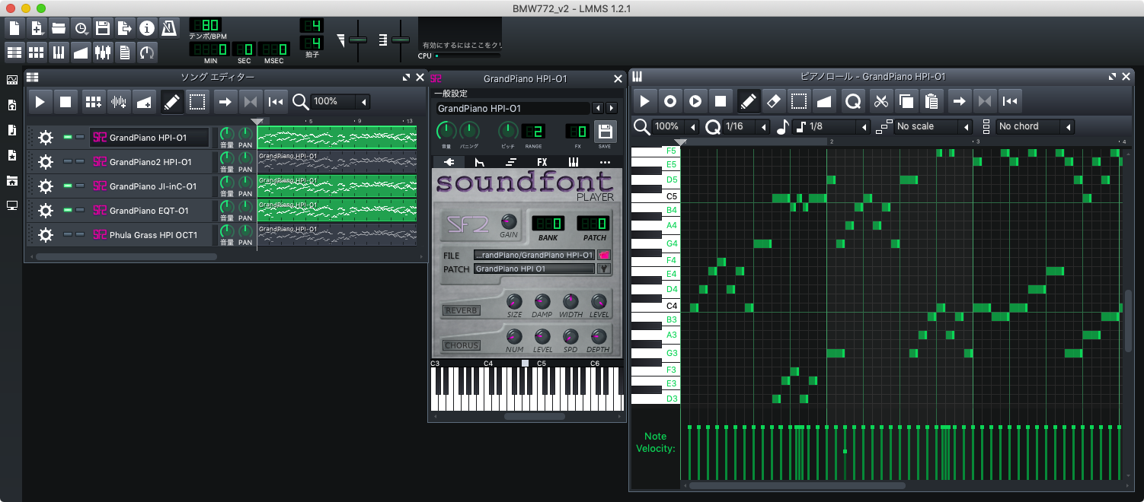Open the MIDI settings tab in the instrument window
The width and height of the screenshot is (1144, 502).
tap(573, 162)
